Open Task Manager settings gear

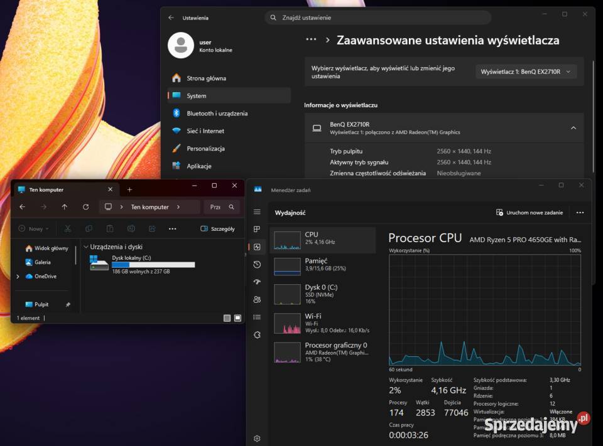click(x=256, y=438)
